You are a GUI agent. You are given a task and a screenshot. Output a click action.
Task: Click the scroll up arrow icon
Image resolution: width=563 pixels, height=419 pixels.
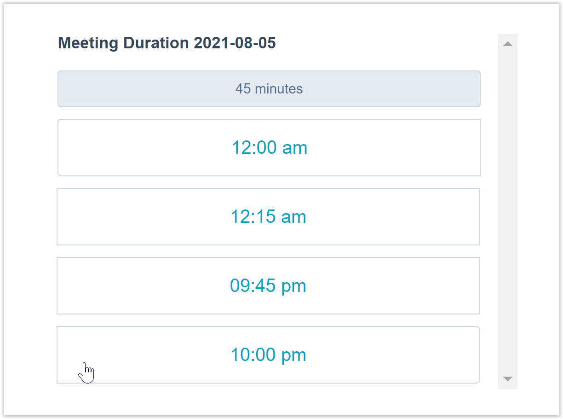508,44
